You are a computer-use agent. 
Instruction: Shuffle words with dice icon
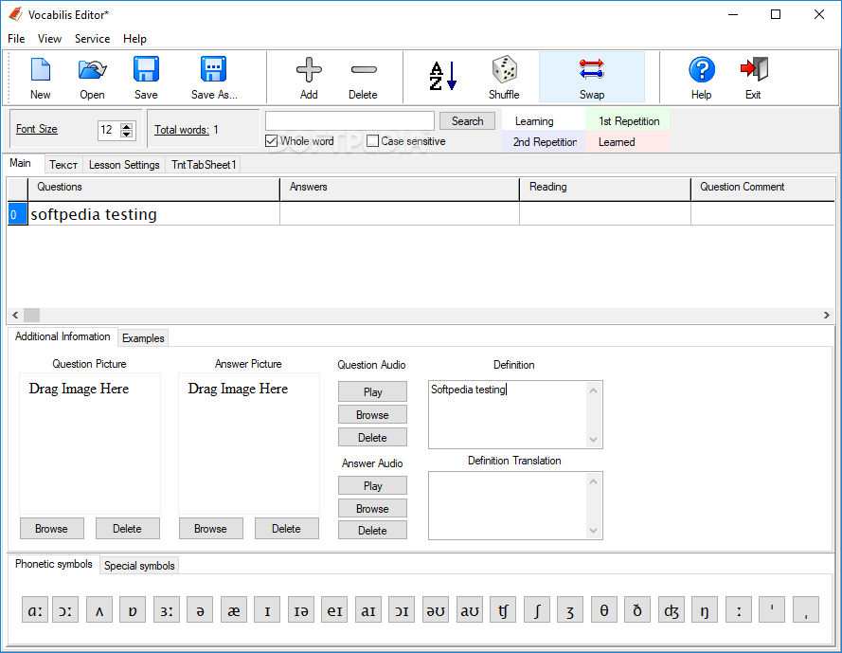pyautogui.click(x=504, y=78)
